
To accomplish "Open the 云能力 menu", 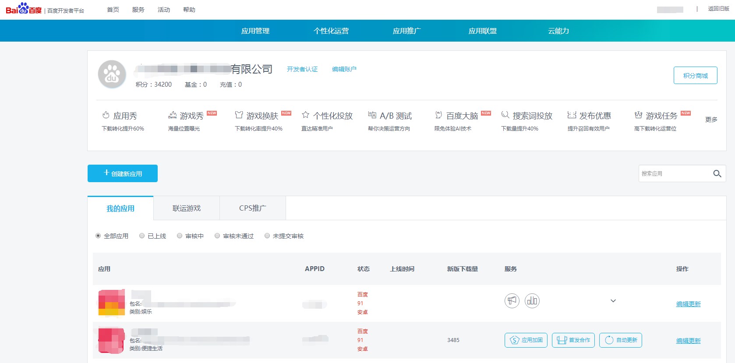I will point(558,31).
